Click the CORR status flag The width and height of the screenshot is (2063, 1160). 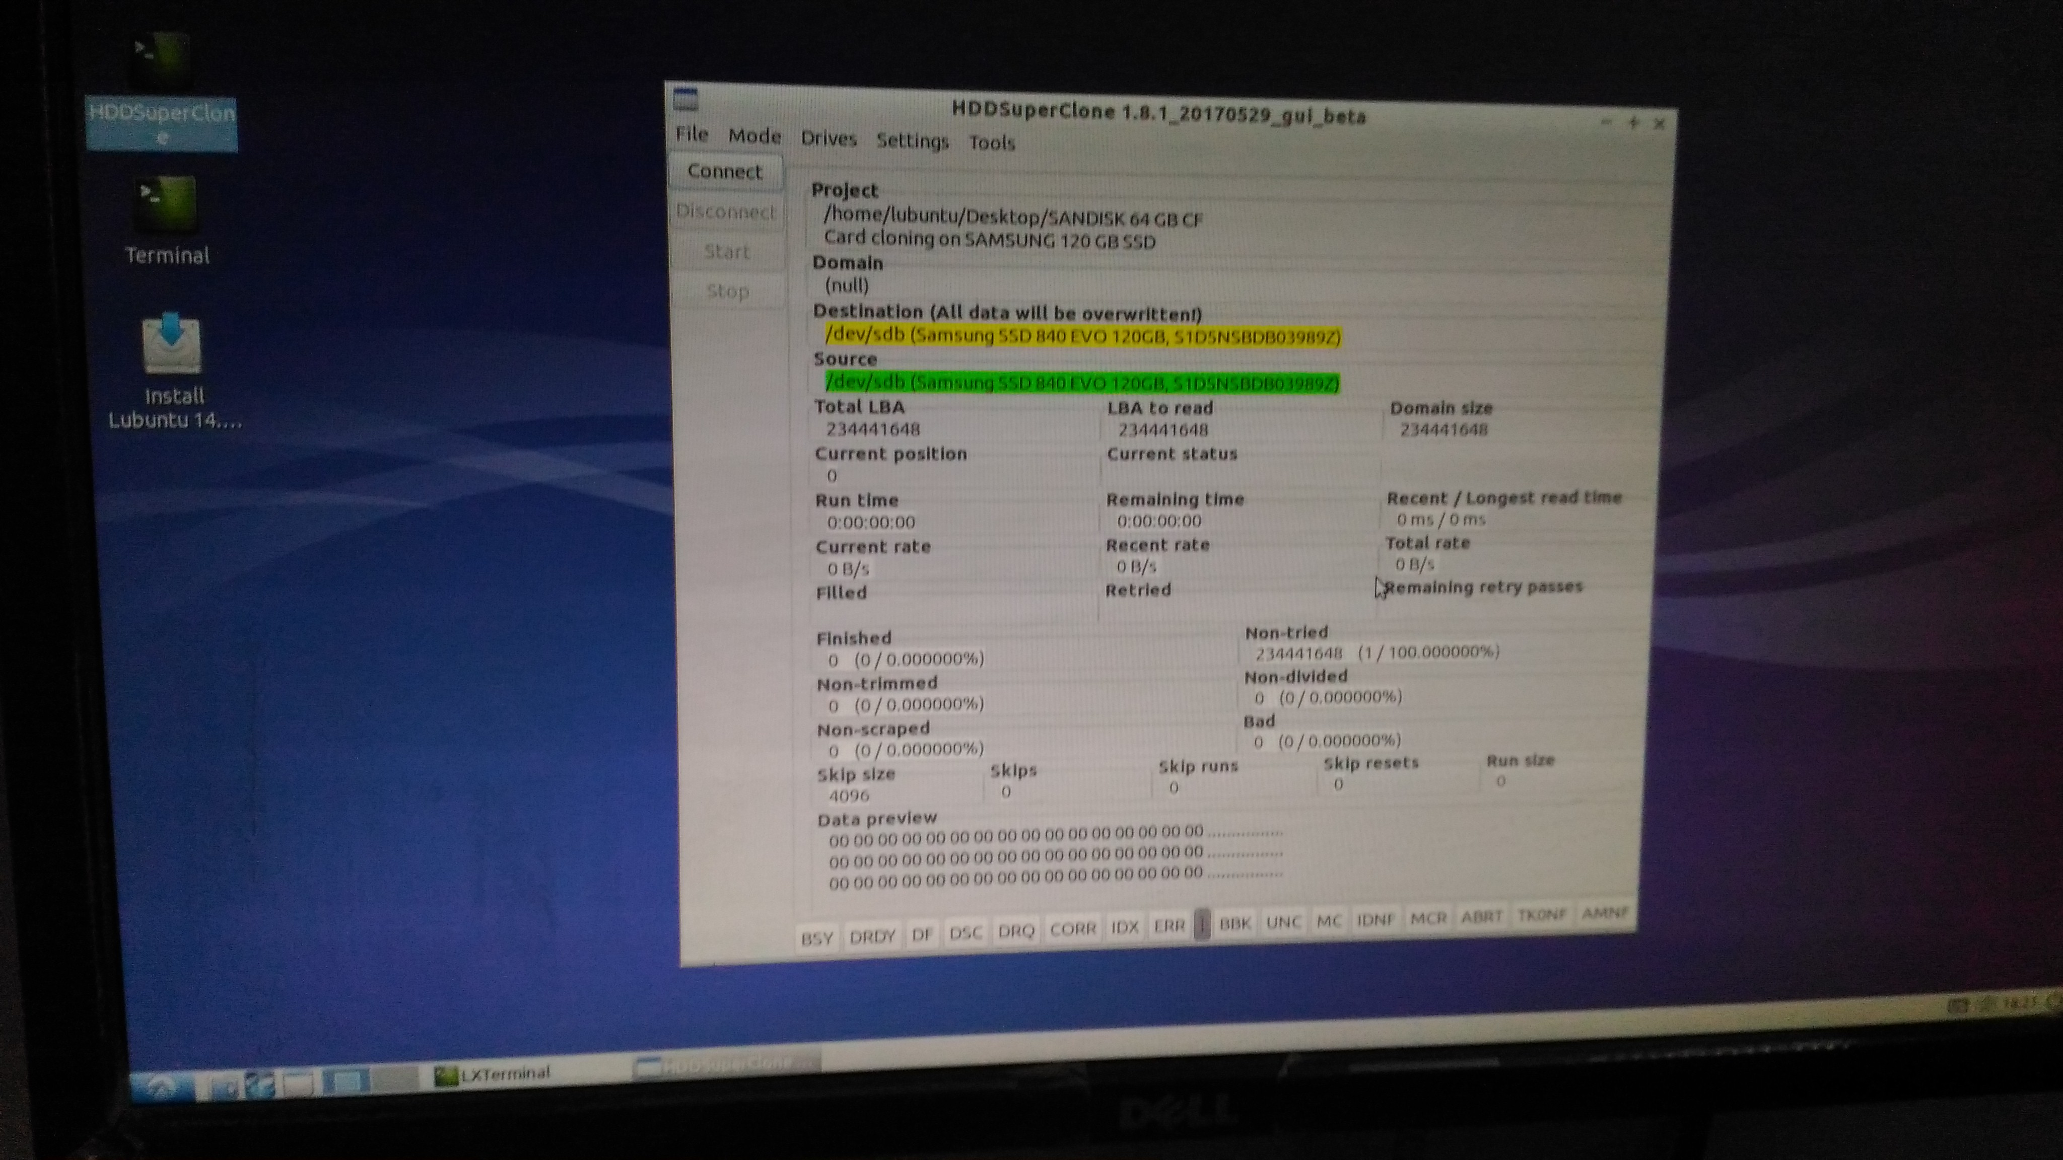click(1072, 928)
